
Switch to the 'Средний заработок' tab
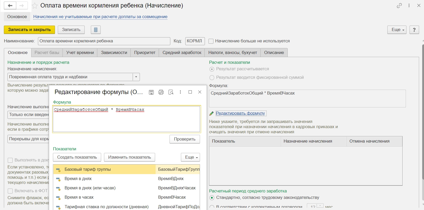coord(182,52)
